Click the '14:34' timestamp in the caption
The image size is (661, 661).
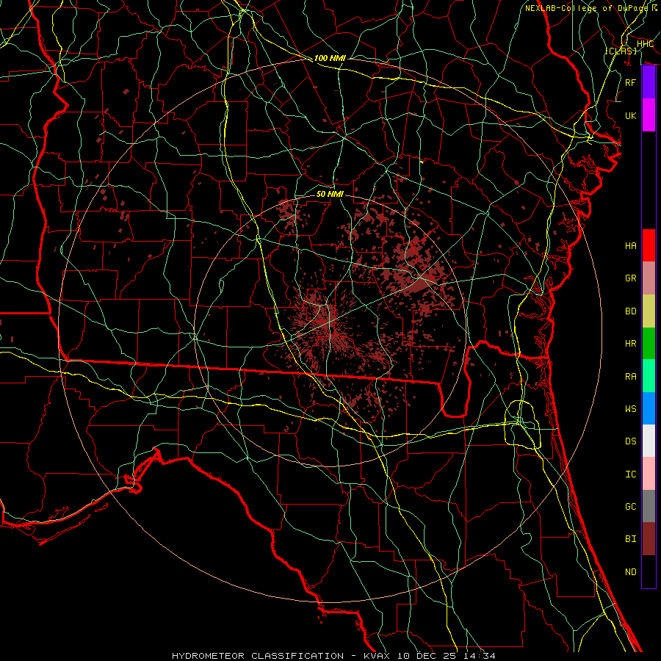point(480,656)
